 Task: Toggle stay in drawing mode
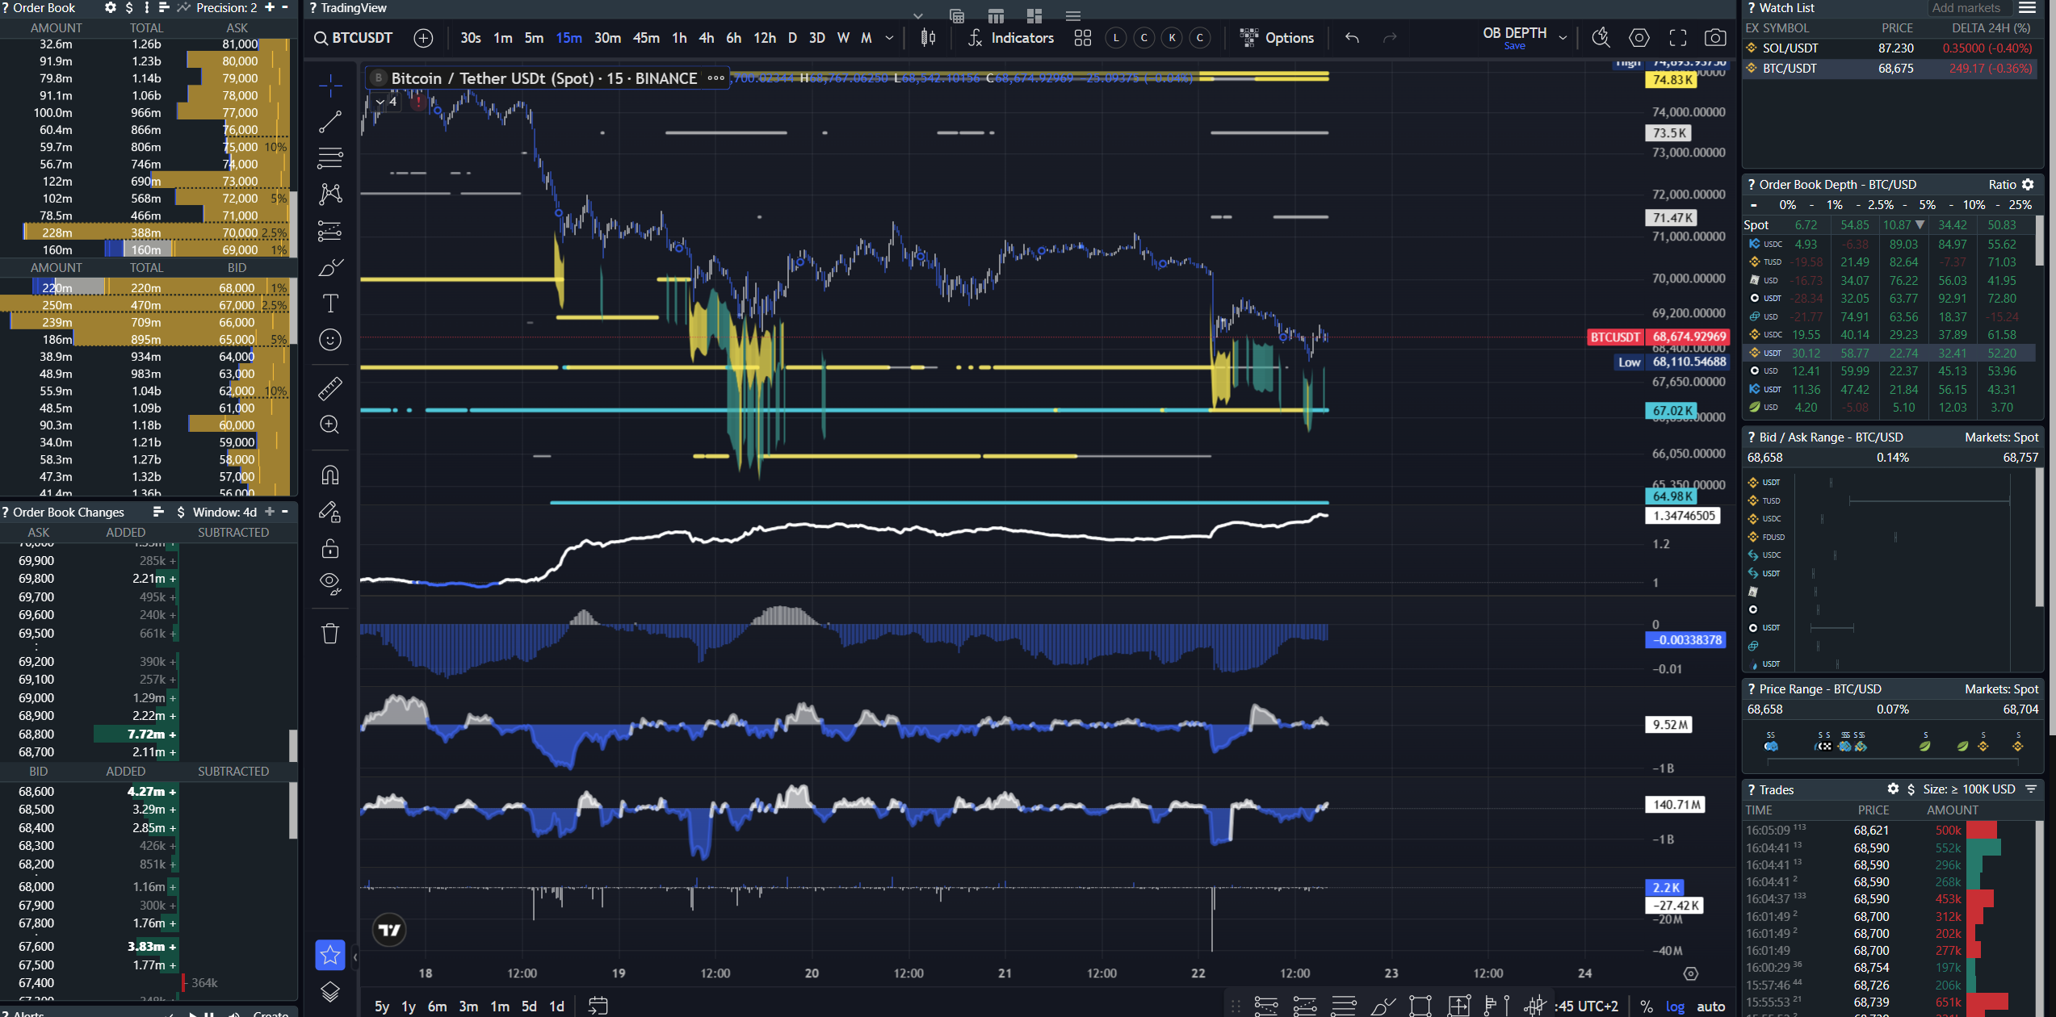click(330, 512)
